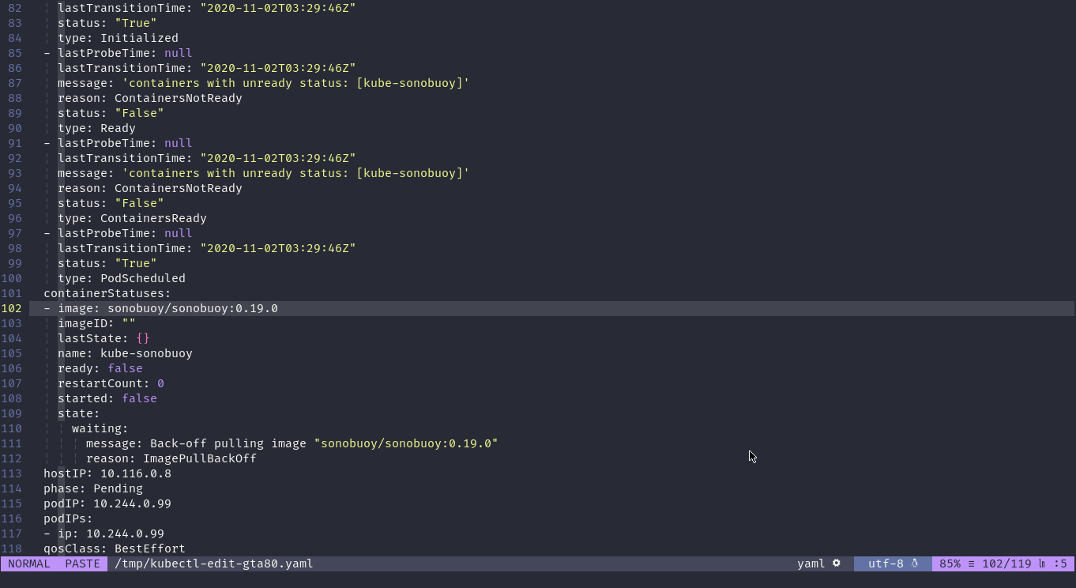1076x588 pixels.
Task: Click line number 110 in the gutter
Action: (x=11, y=428)
